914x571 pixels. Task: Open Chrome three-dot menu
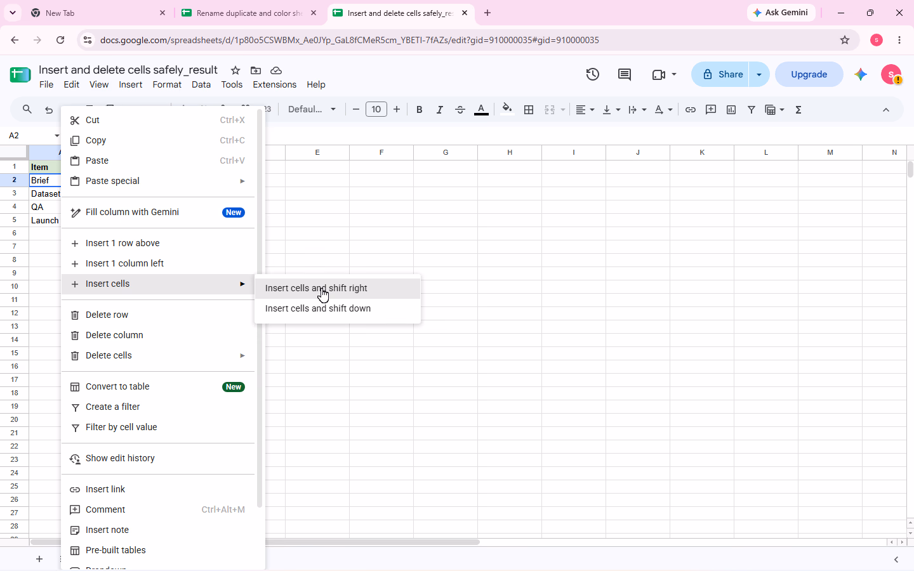(x=899, y=40)
